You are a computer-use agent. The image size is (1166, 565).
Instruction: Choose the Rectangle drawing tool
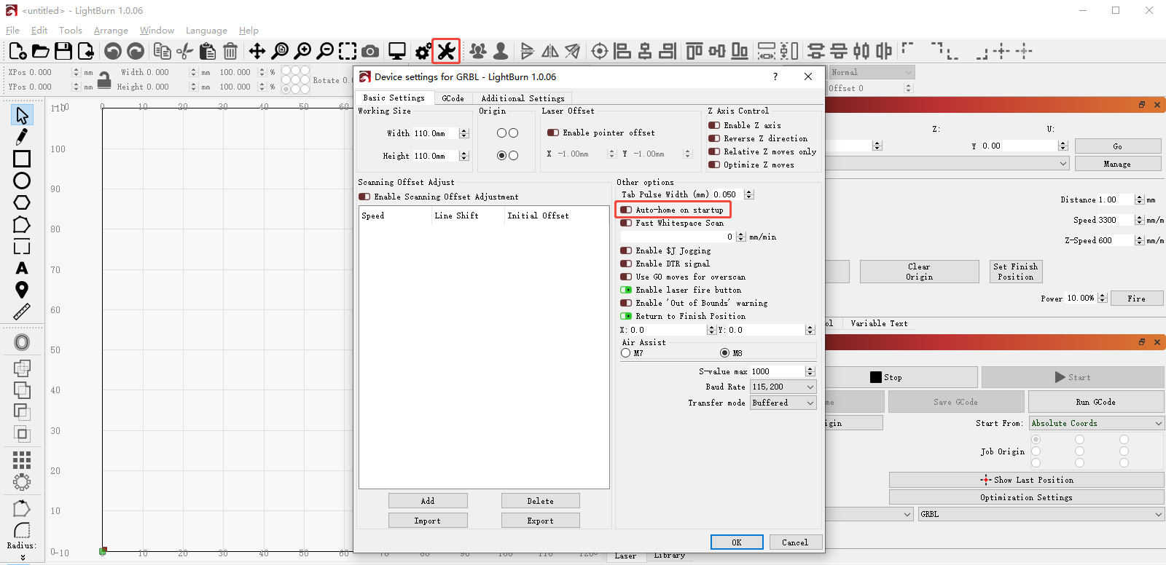[22, 159]
